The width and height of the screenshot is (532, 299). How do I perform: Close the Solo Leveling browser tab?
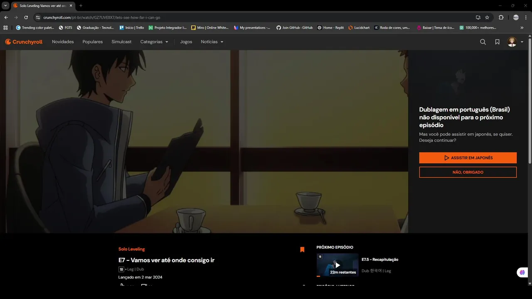click(x=70, y=6)
